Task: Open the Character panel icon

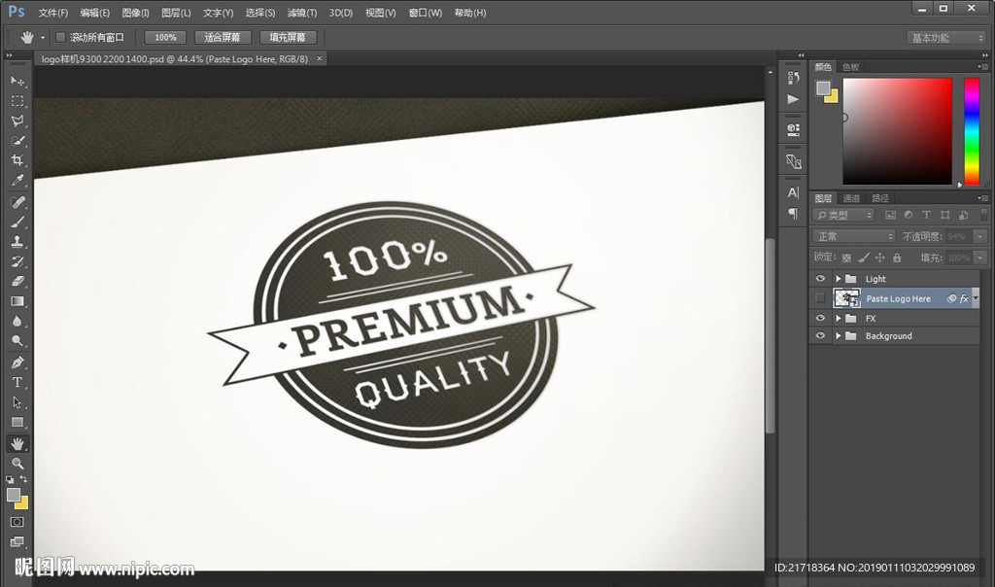Action: pos(794,192)
